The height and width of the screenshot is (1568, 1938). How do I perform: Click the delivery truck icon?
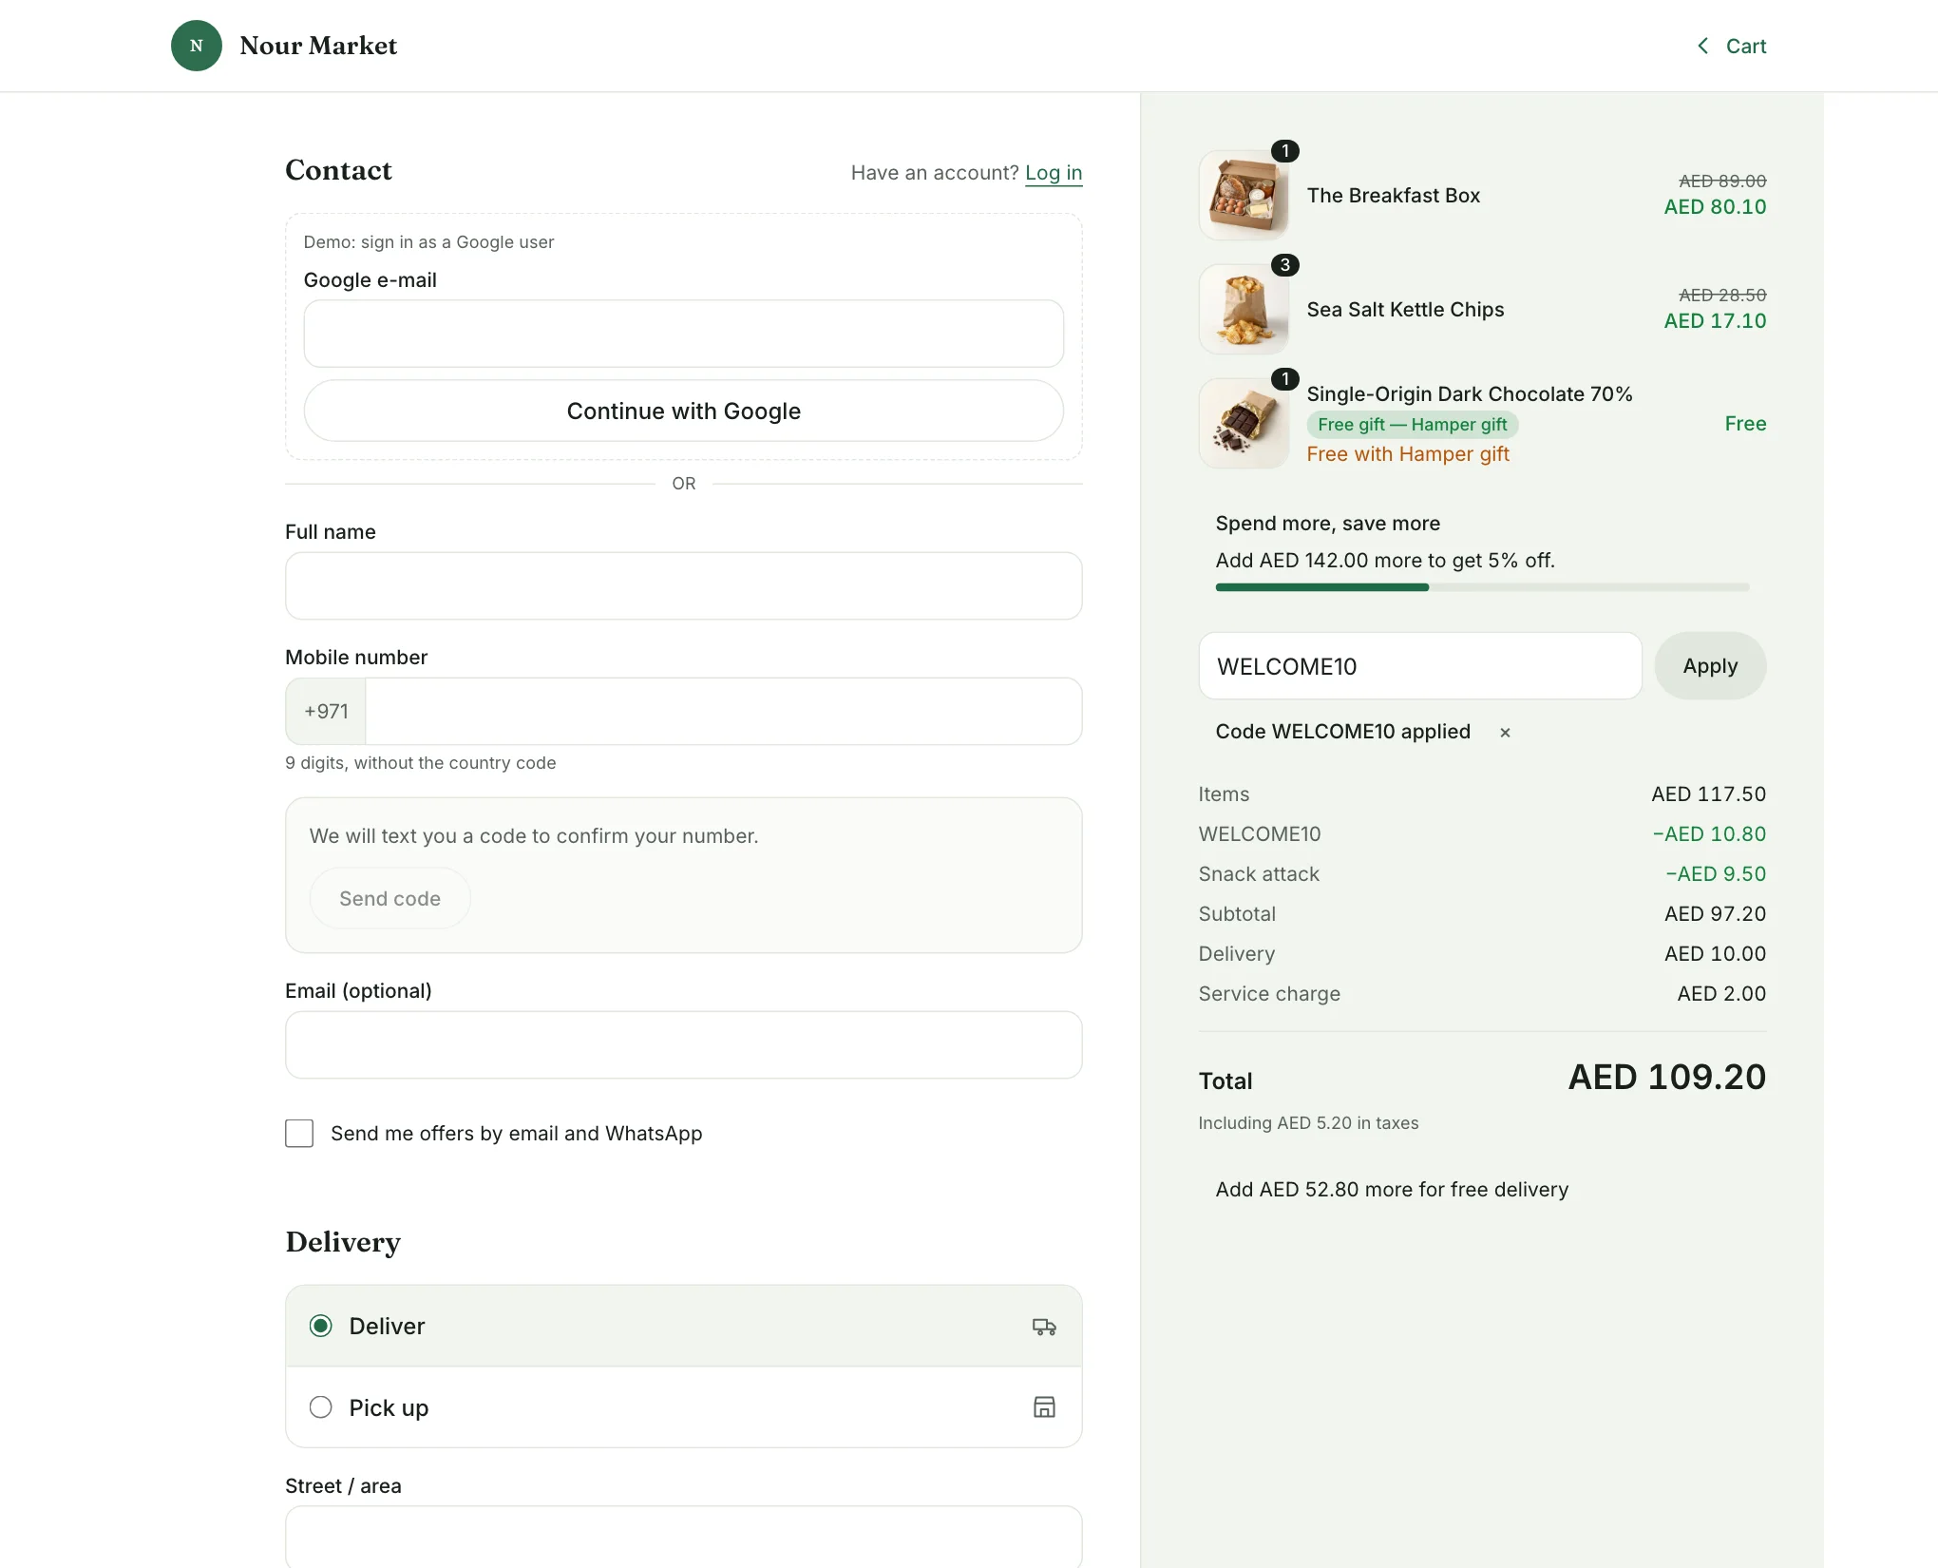coord(1044,1326)
